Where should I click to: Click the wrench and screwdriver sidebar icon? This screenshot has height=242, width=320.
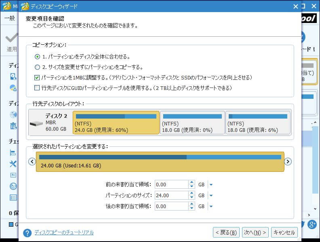pos(13,164)
